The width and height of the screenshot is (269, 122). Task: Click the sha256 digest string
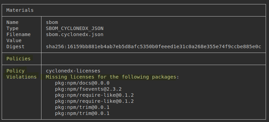click(153, 47)
